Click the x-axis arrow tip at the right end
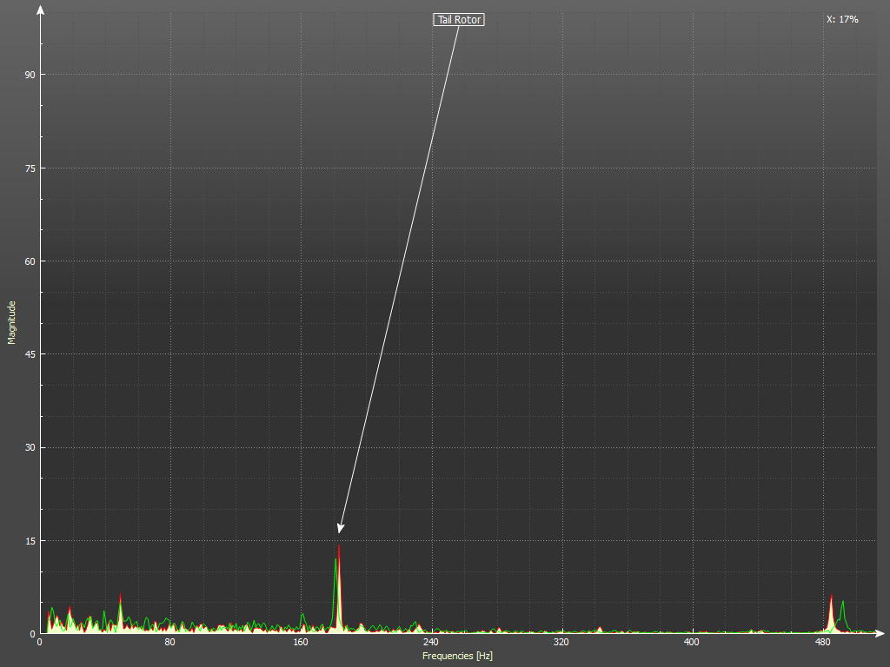The width and height of the screenshot is (890, 667). [x=882, y=633]
